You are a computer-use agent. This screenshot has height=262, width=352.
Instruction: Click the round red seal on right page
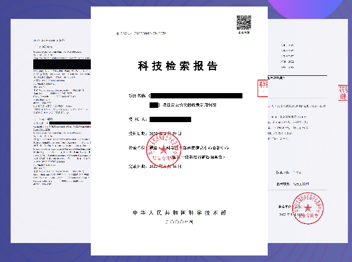tap(307, 208)
